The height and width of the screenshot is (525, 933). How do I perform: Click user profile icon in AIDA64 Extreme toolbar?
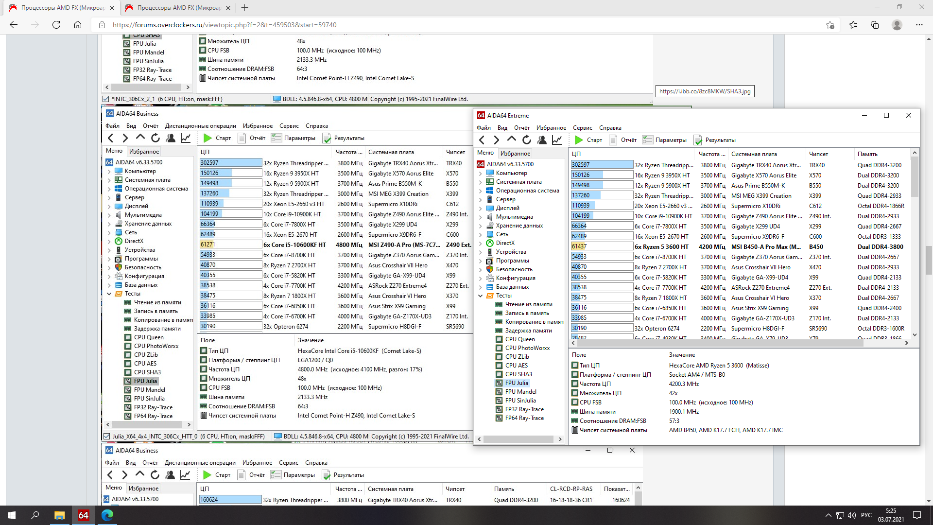(x=542, y=140)
